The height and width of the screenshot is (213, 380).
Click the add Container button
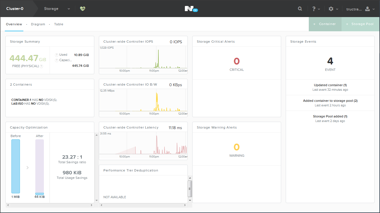coord(325,24)
